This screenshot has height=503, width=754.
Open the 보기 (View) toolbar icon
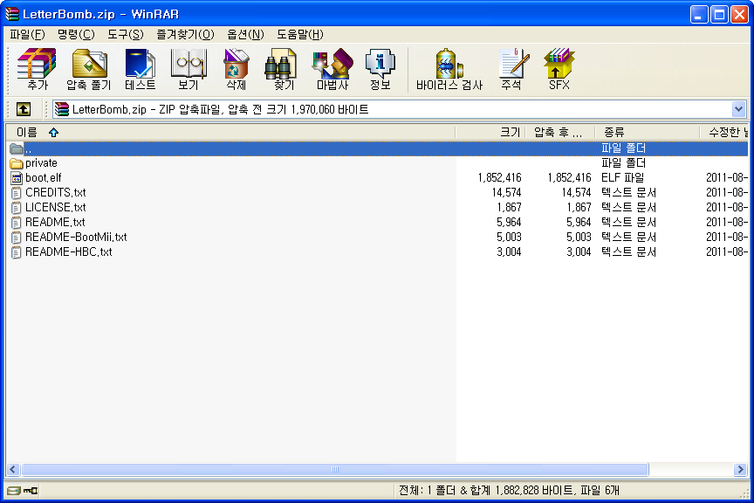[188, 69]
